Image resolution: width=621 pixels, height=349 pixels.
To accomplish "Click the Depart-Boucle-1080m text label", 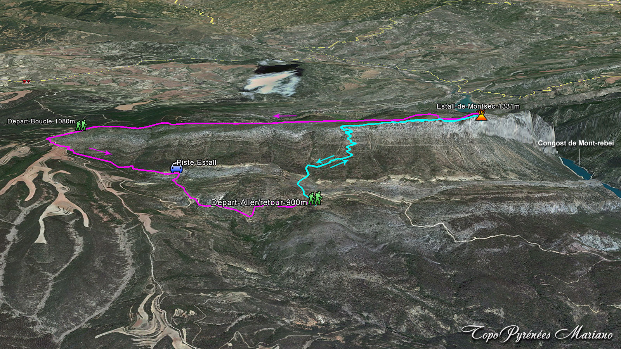I will point(41,121).
